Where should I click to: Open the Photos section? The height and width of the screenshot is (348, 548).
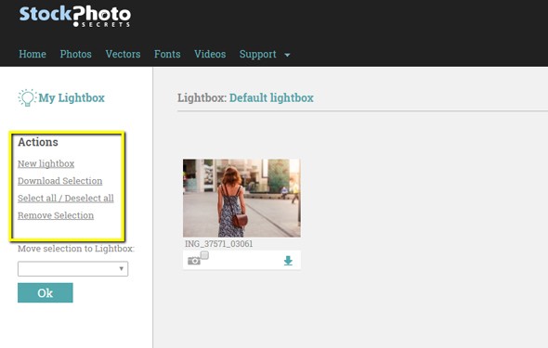75,54
